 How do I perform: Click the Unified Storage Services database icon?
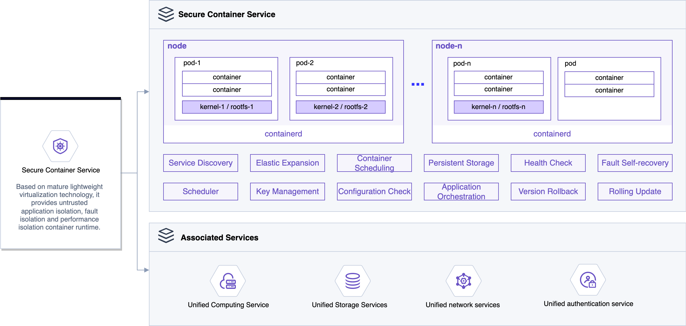click(x=352, y=281)
